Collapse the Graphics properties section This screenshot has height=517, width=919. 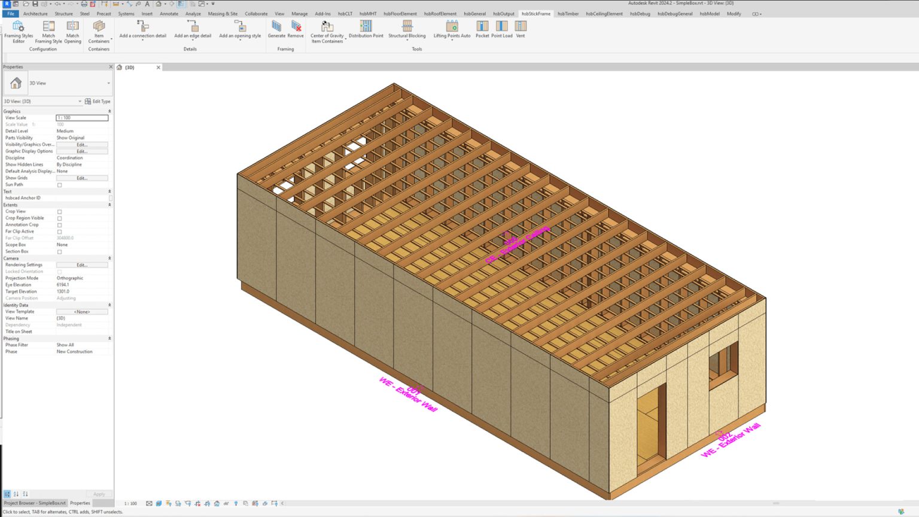click(x=109, y=111)
